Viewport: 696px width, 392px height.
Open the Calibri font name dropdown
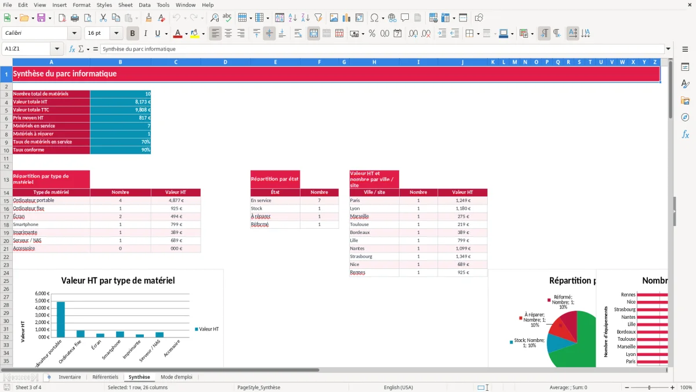74,34
